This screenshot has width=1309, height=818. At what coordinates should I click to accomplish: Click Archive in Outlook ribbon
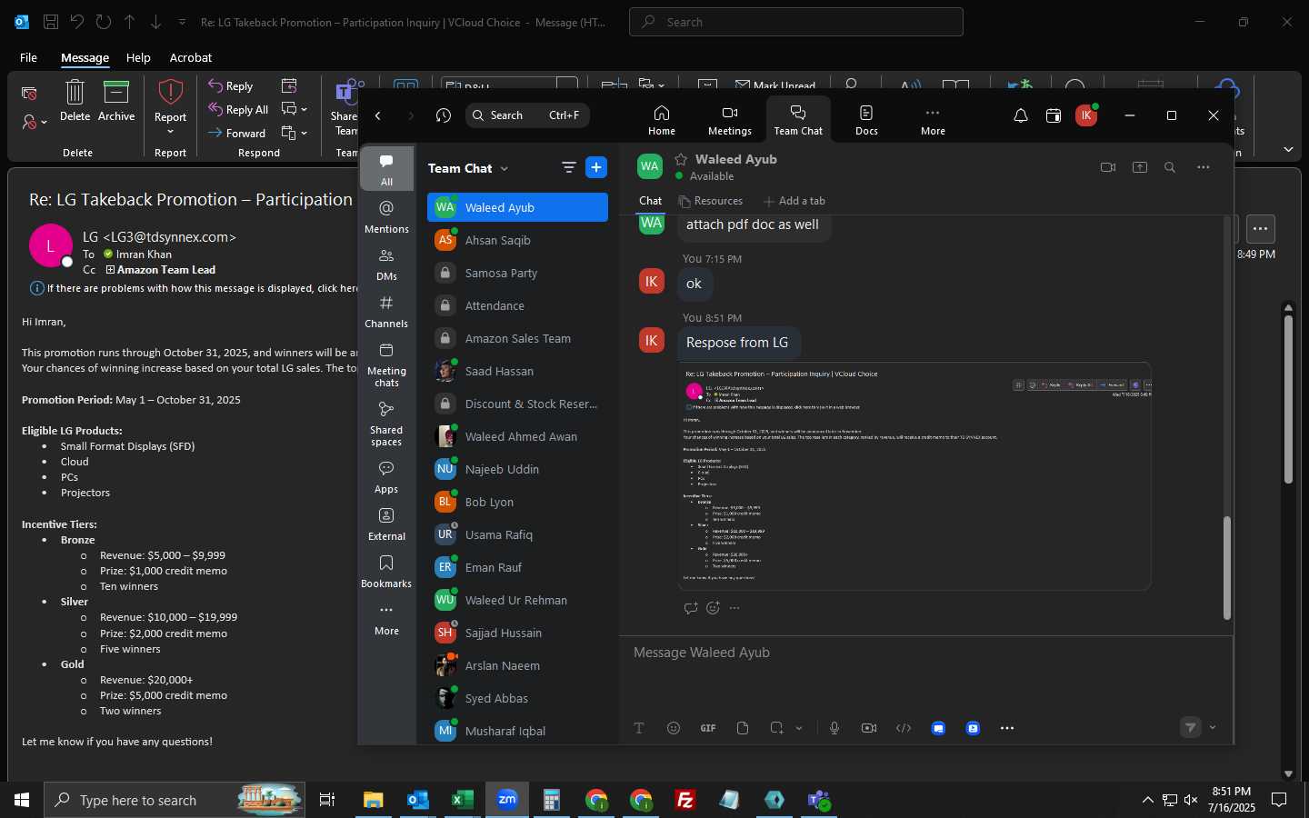116,101
